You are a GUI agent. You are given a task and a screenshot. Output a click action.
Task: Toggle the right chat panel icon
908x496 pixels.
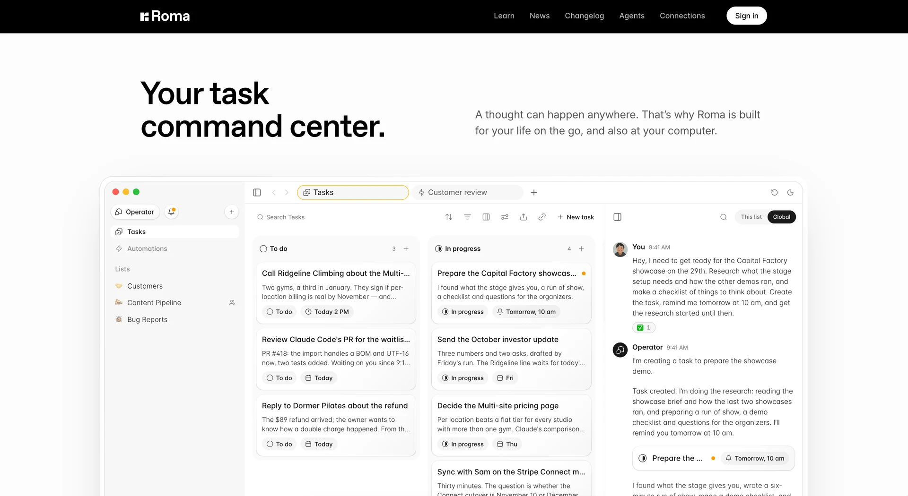617,217
